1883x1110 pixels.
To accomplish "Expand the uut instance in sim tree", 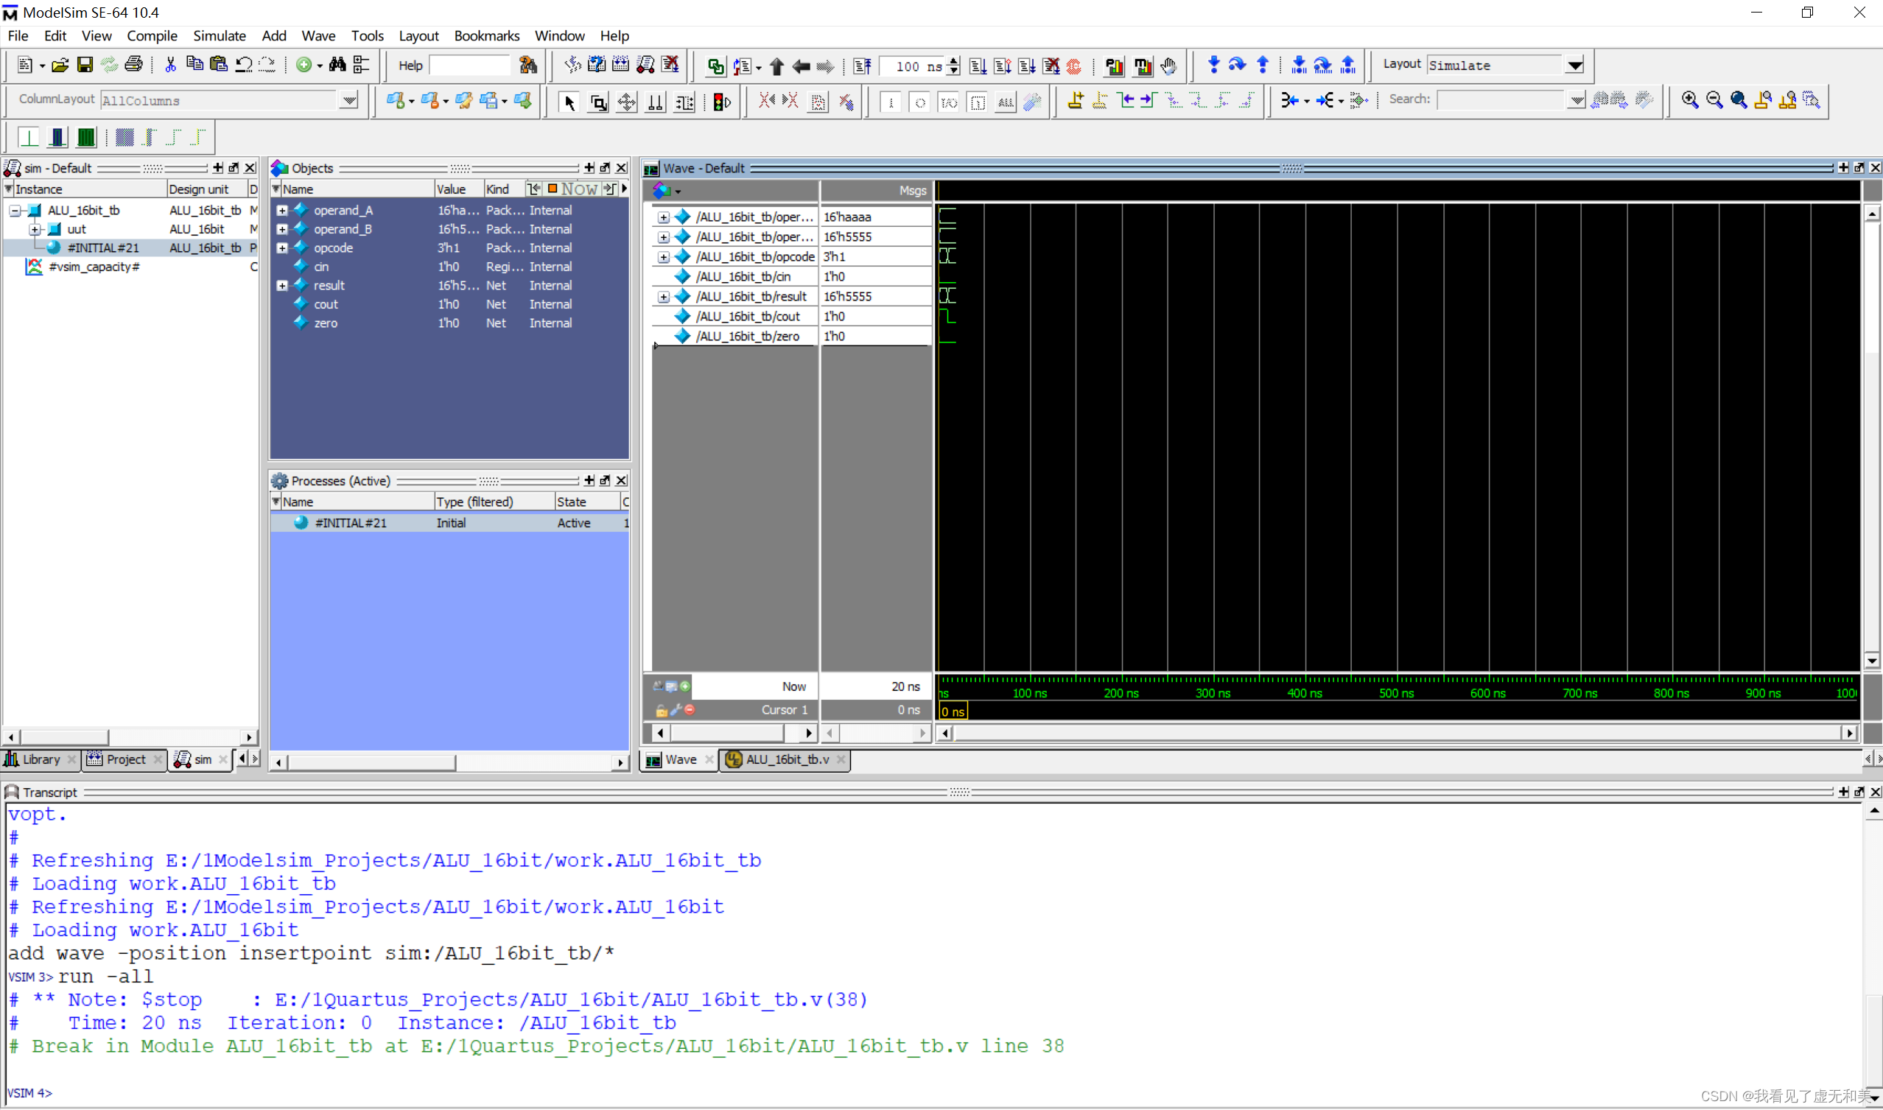I will pyautogui.click(x=35, y=230).
